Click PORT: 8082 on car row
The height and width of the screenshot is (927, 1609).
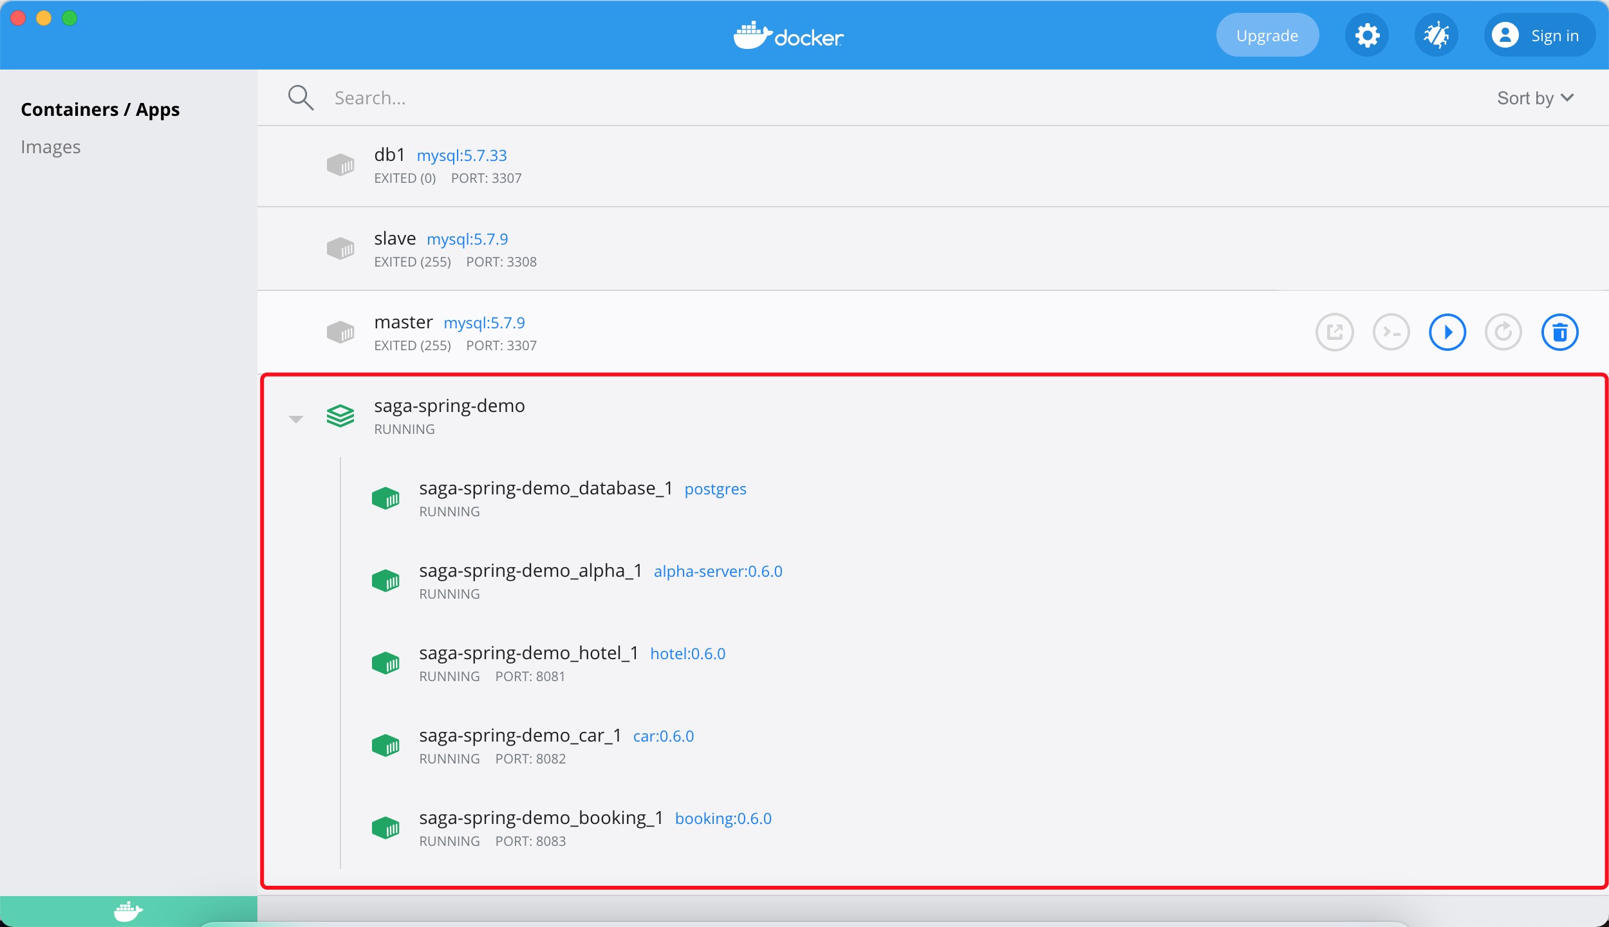(530, 759)
